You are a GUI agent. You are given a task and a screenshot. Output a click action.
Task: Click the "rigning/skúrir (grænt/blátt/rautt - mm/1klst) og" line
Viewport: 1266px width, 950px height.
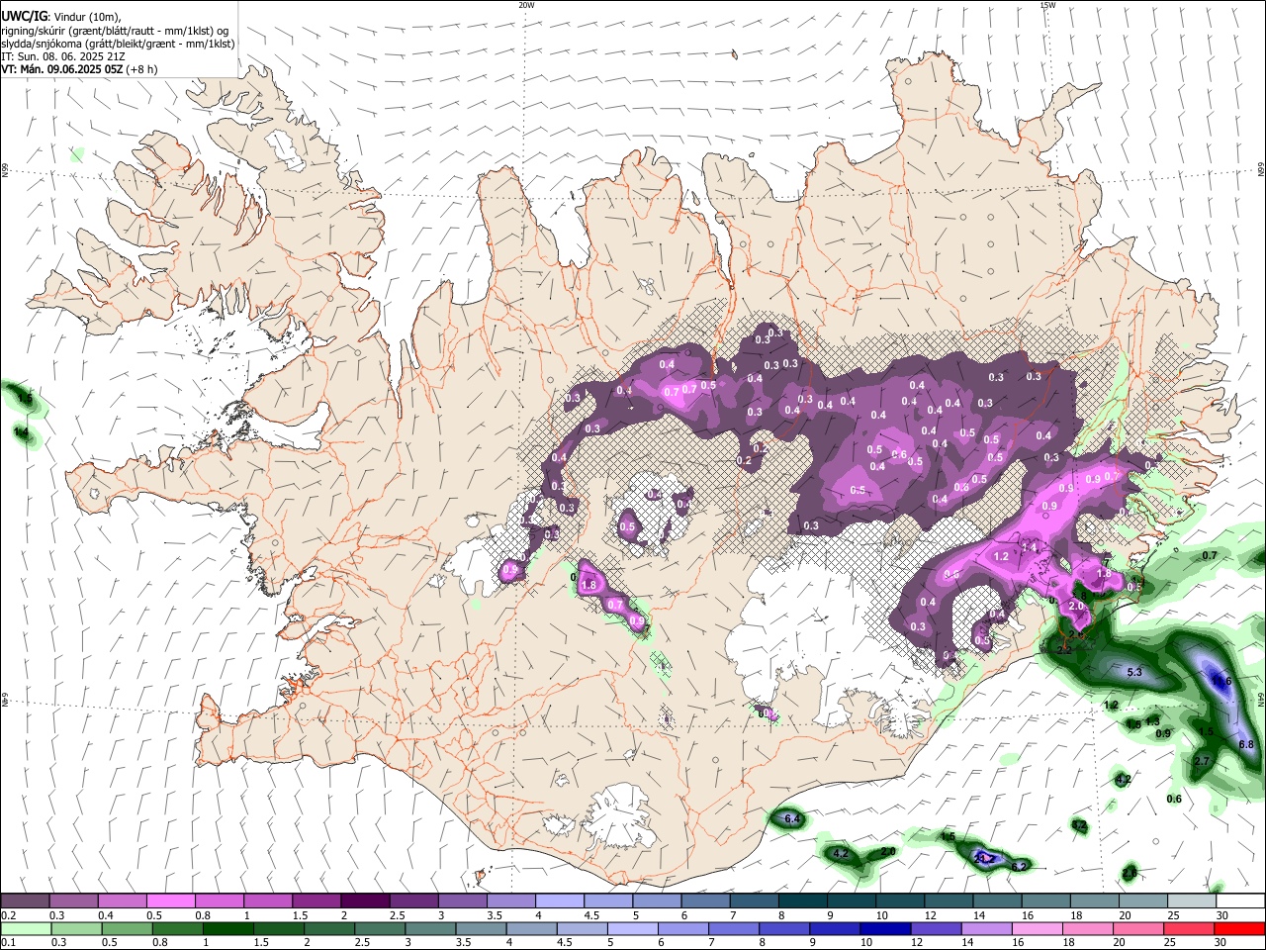coord(116,32)
